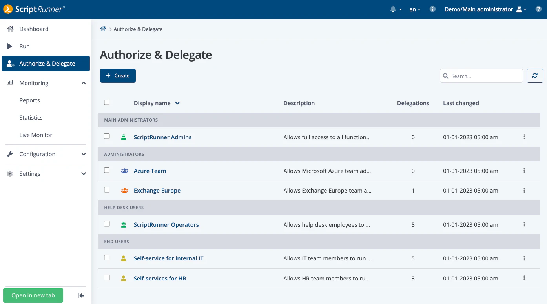Open Monitoring section in the sidebar

point(34,83)
